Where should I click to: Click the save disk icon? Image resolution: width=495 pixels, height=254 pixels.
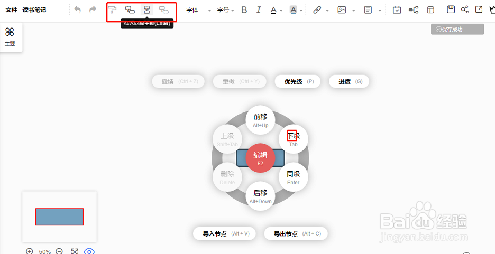coord(451,10)
